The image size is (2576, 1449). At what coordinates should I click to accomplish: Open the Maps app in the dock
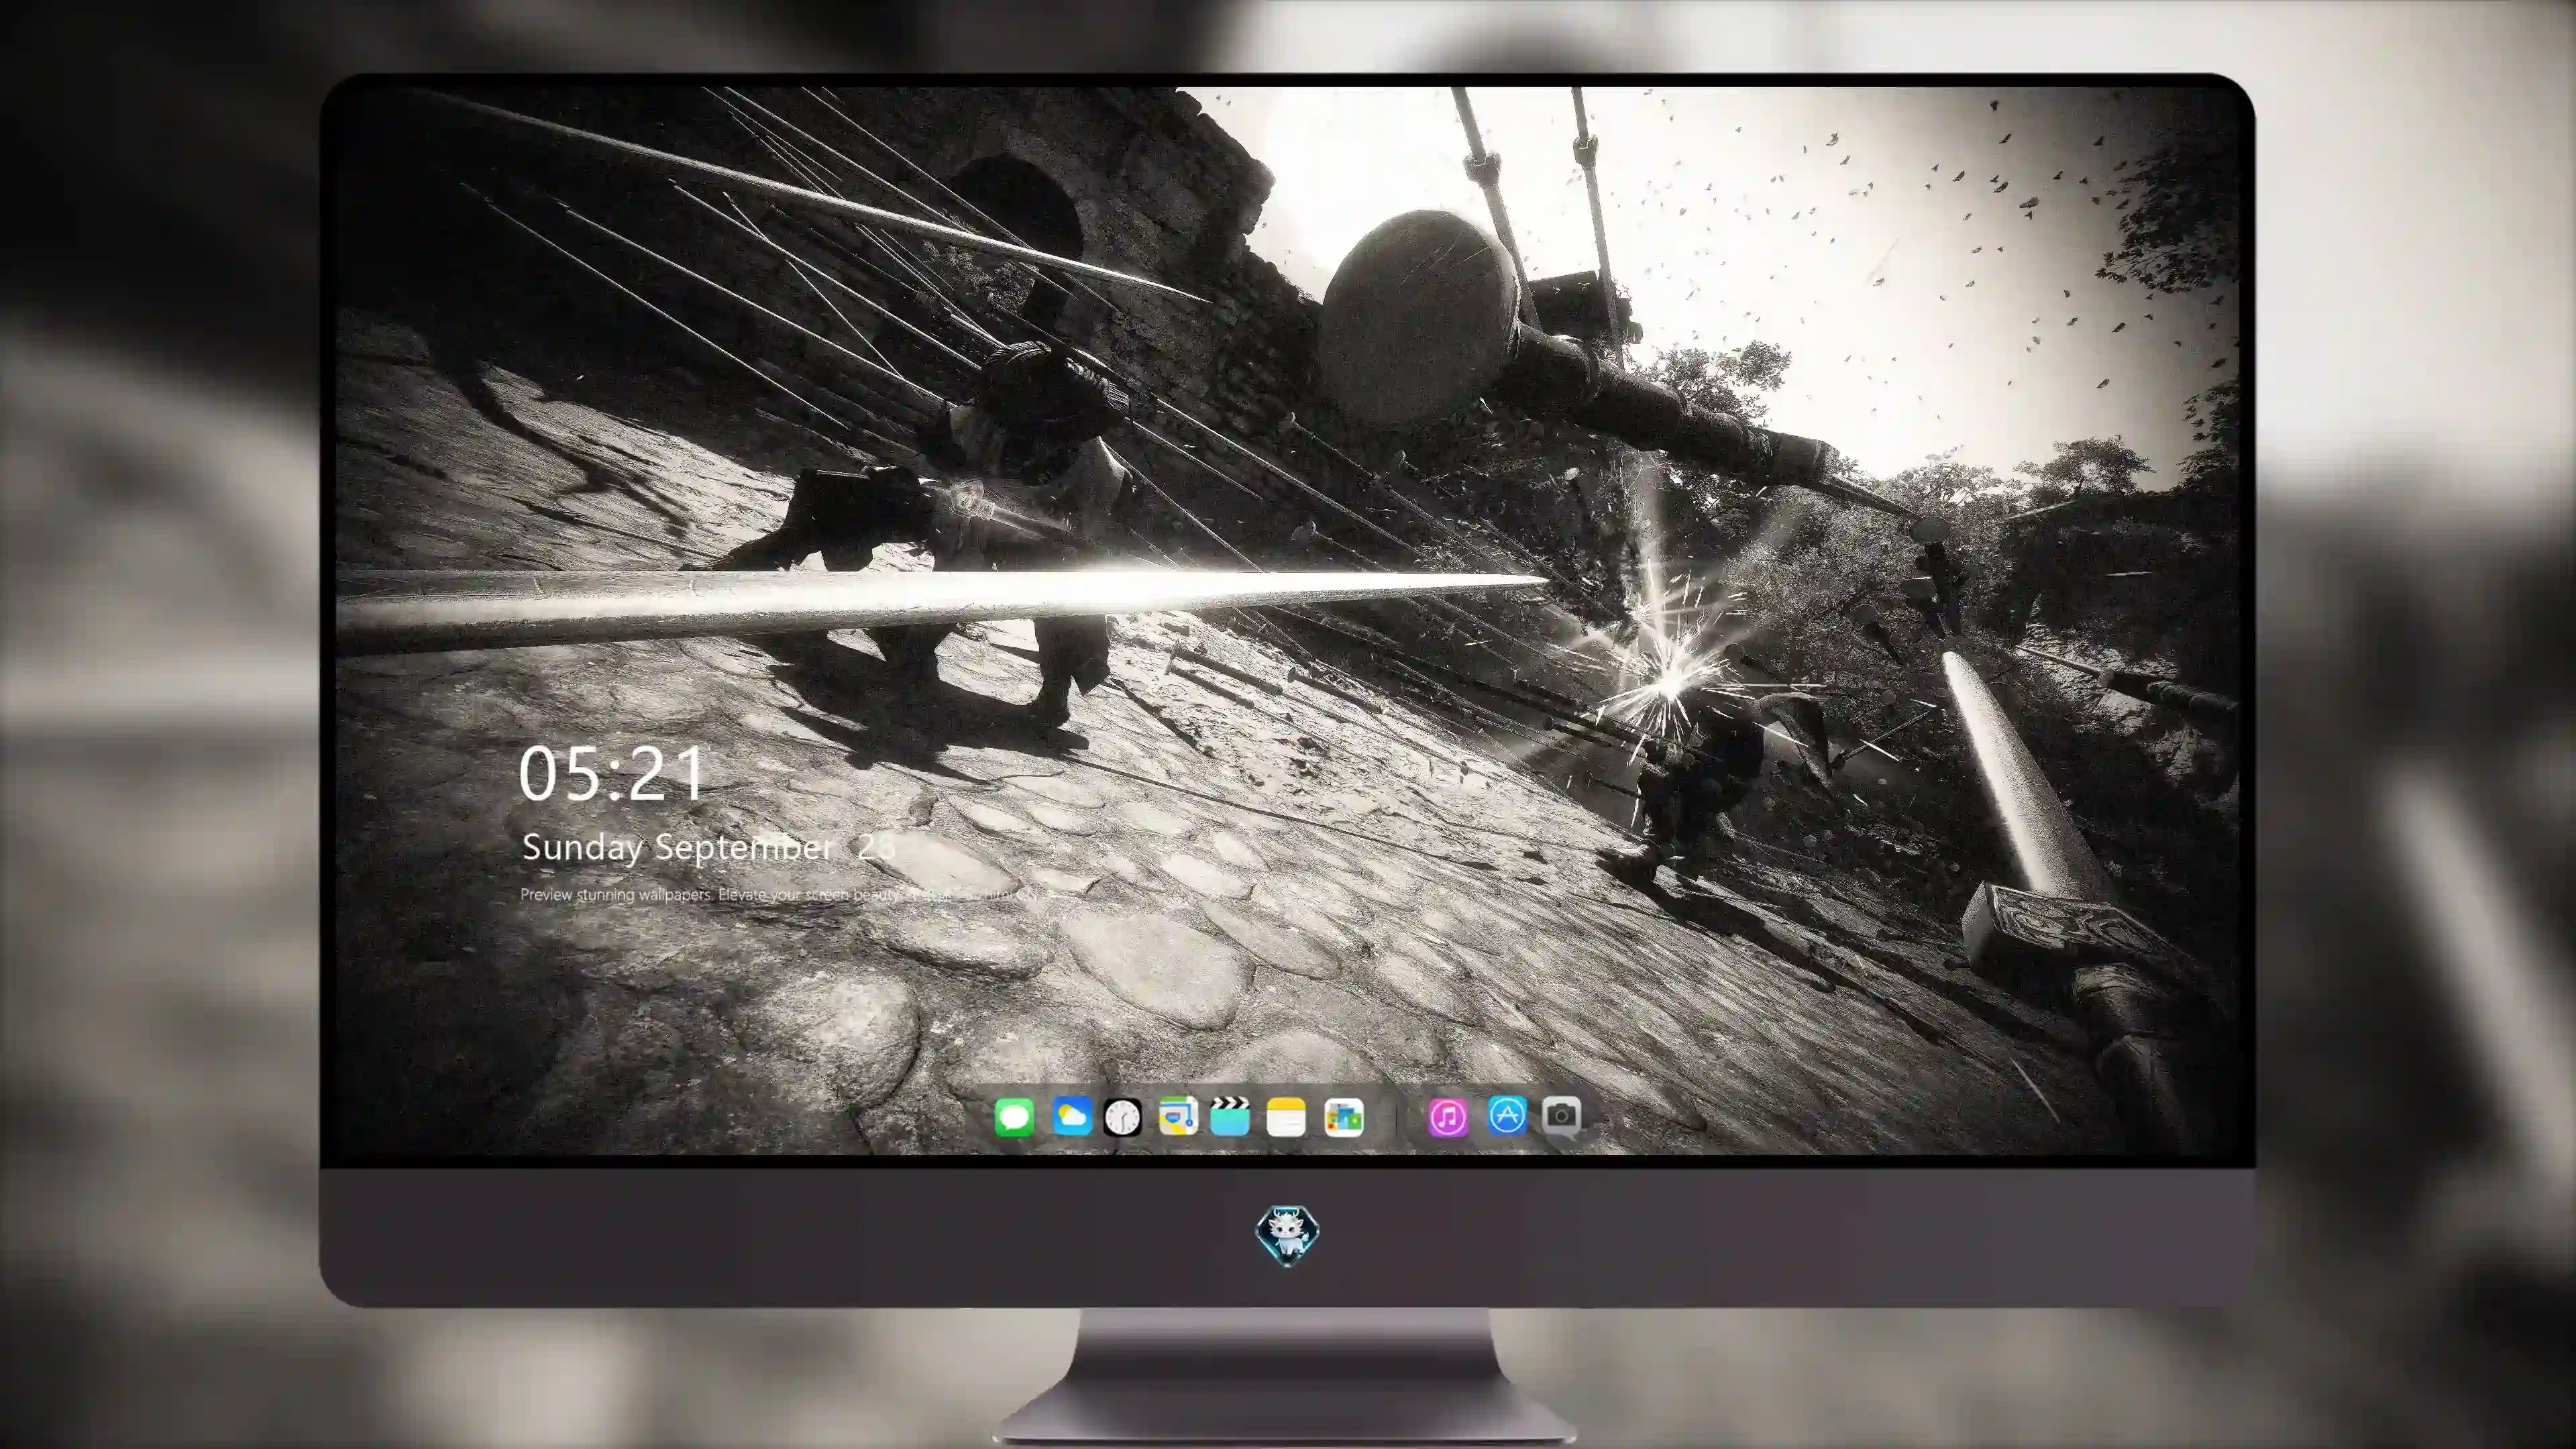pyautogui.click(x=1178, y=1116)
